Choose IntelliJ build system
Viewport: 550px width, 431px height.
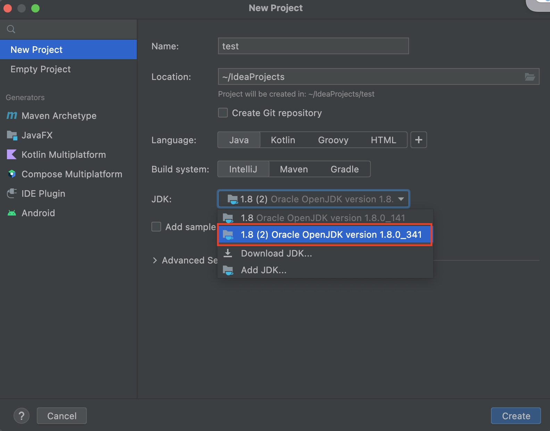[243, 169]
